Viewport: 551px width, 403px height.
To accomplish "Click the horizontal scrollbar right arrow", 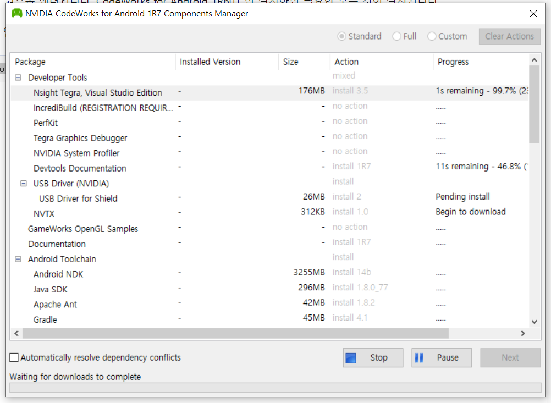I will (523, 333).
